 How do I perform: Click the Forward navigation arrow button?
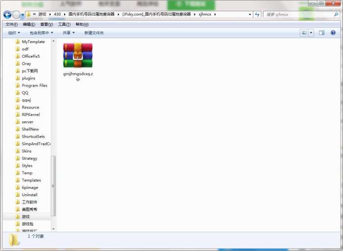pos(16,15)
